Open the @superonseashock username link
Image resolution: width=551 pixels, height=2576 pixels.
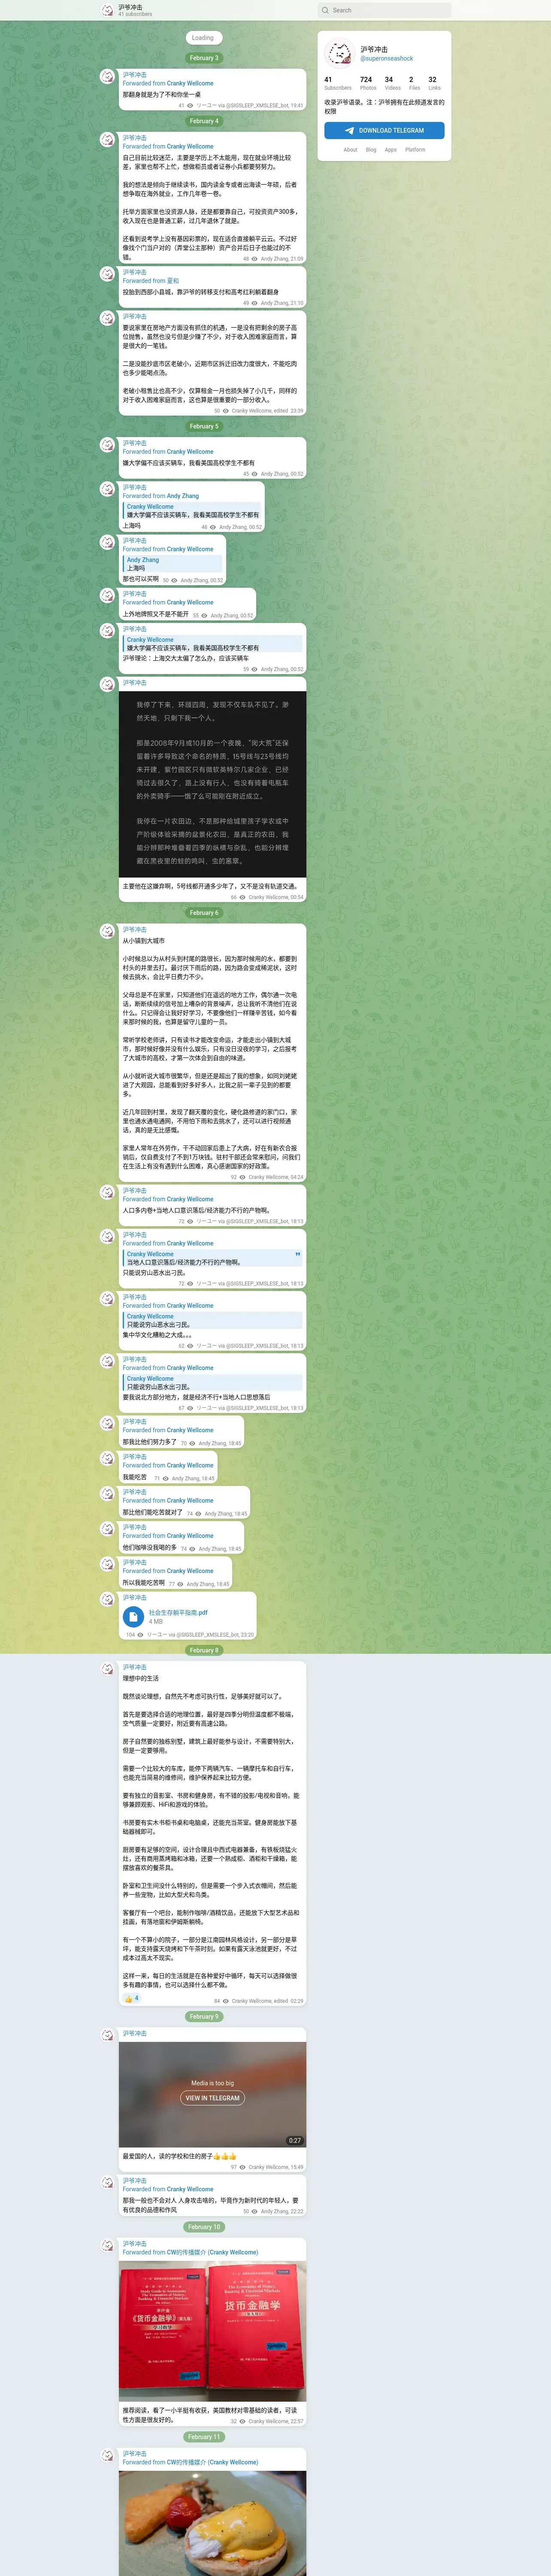point(387,58)
